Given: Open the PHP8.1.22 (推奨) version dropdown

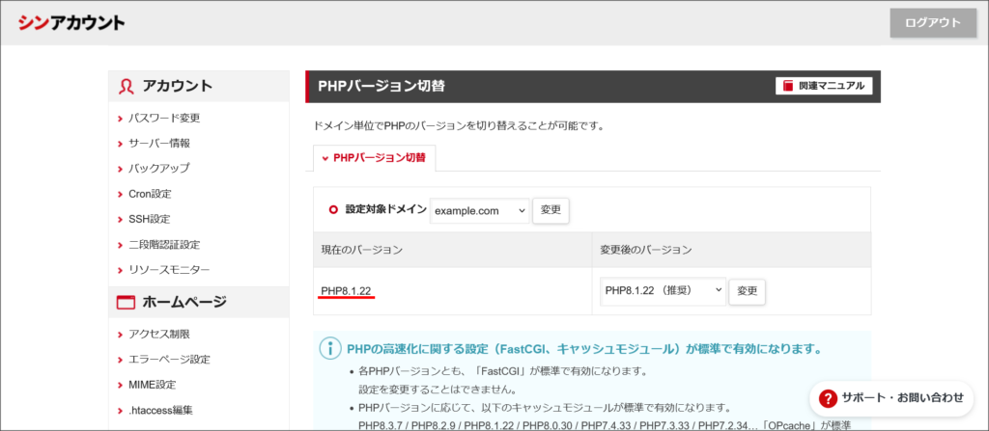Looking at the screenshot, I should 663,290.
